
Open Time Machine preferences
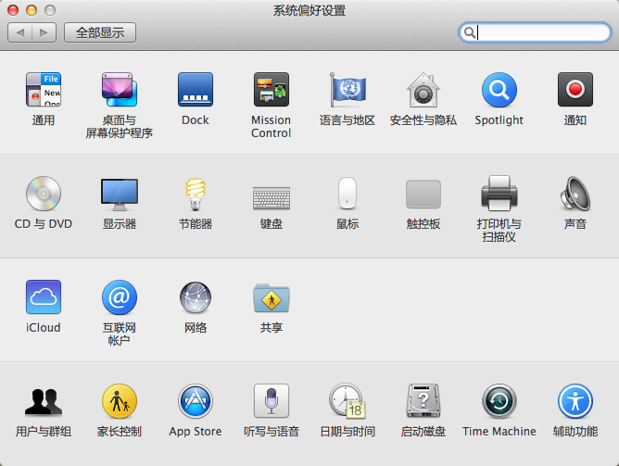tap(499, 401)
